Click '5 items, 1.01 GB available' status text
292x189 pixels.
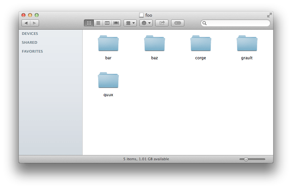(x=146, y=159)
